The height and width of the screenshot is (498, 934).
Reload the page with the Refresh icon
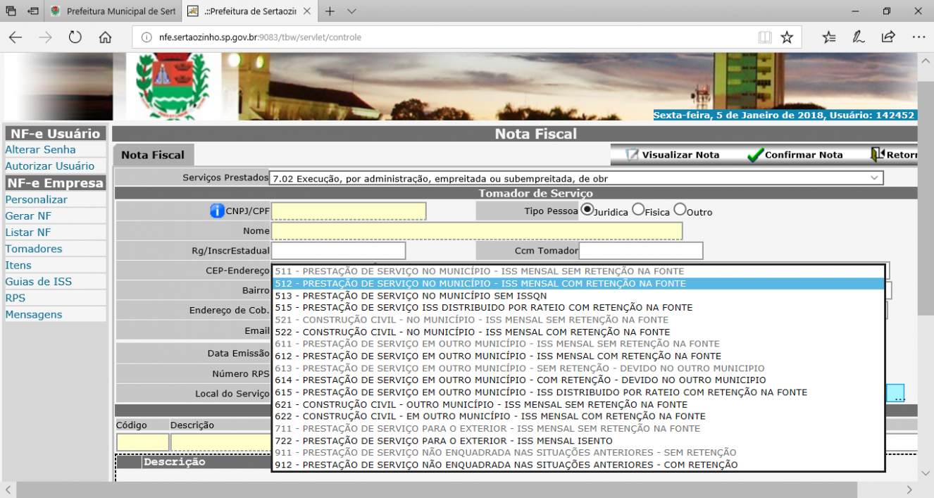coord(75,37)
